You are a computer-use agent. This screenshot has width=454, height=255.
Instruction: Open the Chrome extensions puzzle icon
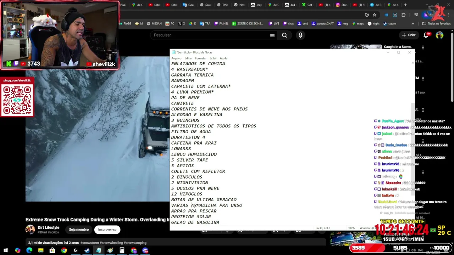click(403, 15)
